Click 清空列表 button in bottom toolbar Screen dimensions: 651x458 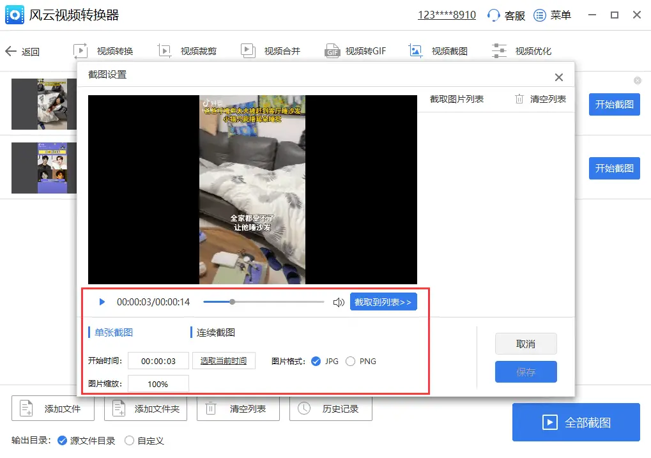[x=238, y=409]
